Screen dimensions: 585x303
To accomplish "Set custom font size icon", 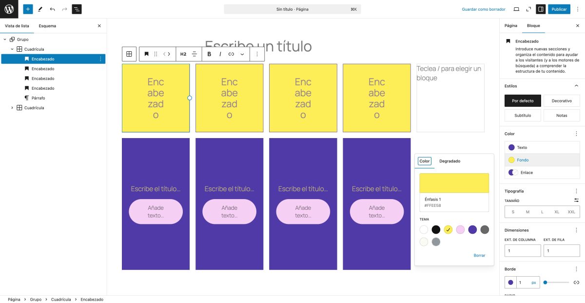I will 576,201.
